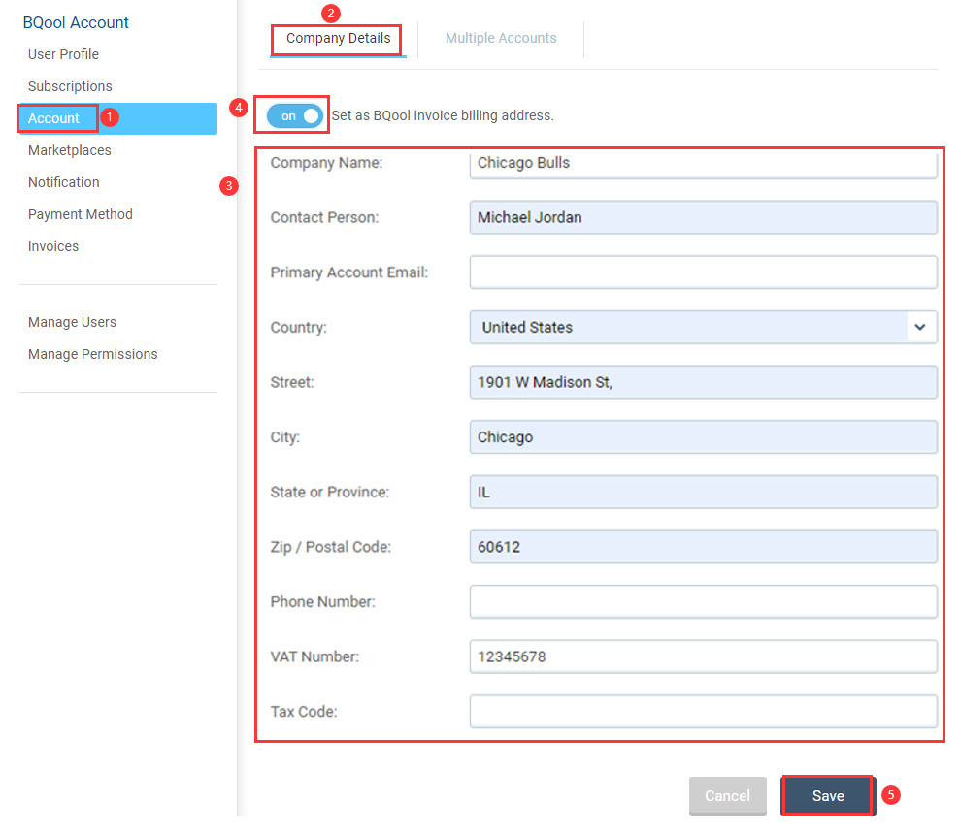Screen dimensions: 960x832
Task: Open Manage Users page
Action: click(72, 322)
